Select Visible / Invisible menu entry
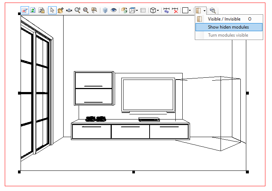272x191 pixels. 229,19
